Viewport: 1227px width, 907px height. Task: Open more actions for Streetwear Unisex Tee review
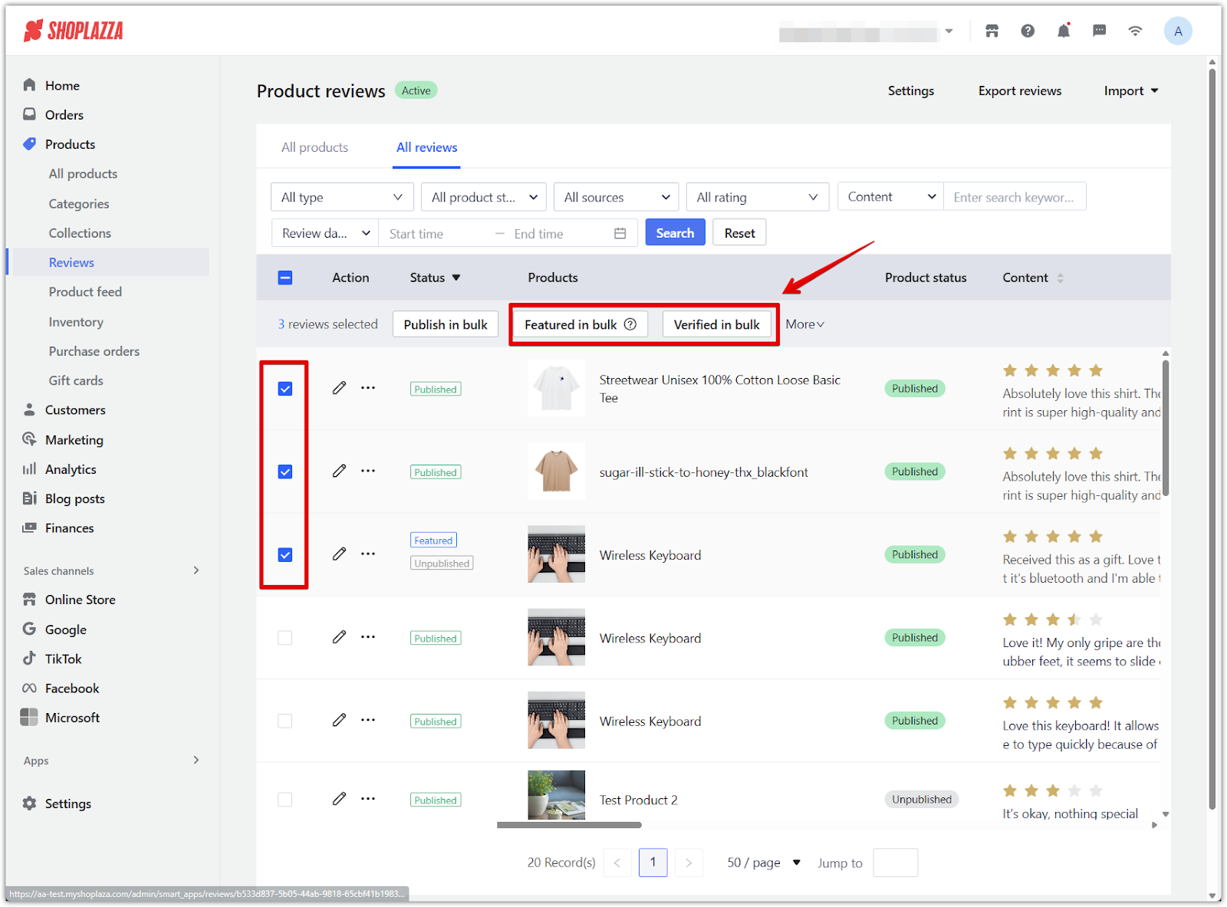368,388
